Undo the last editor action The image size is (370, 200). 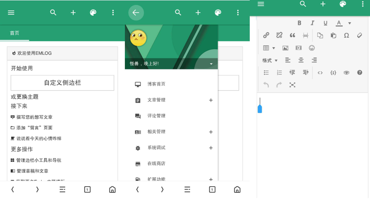coord(266,84)
